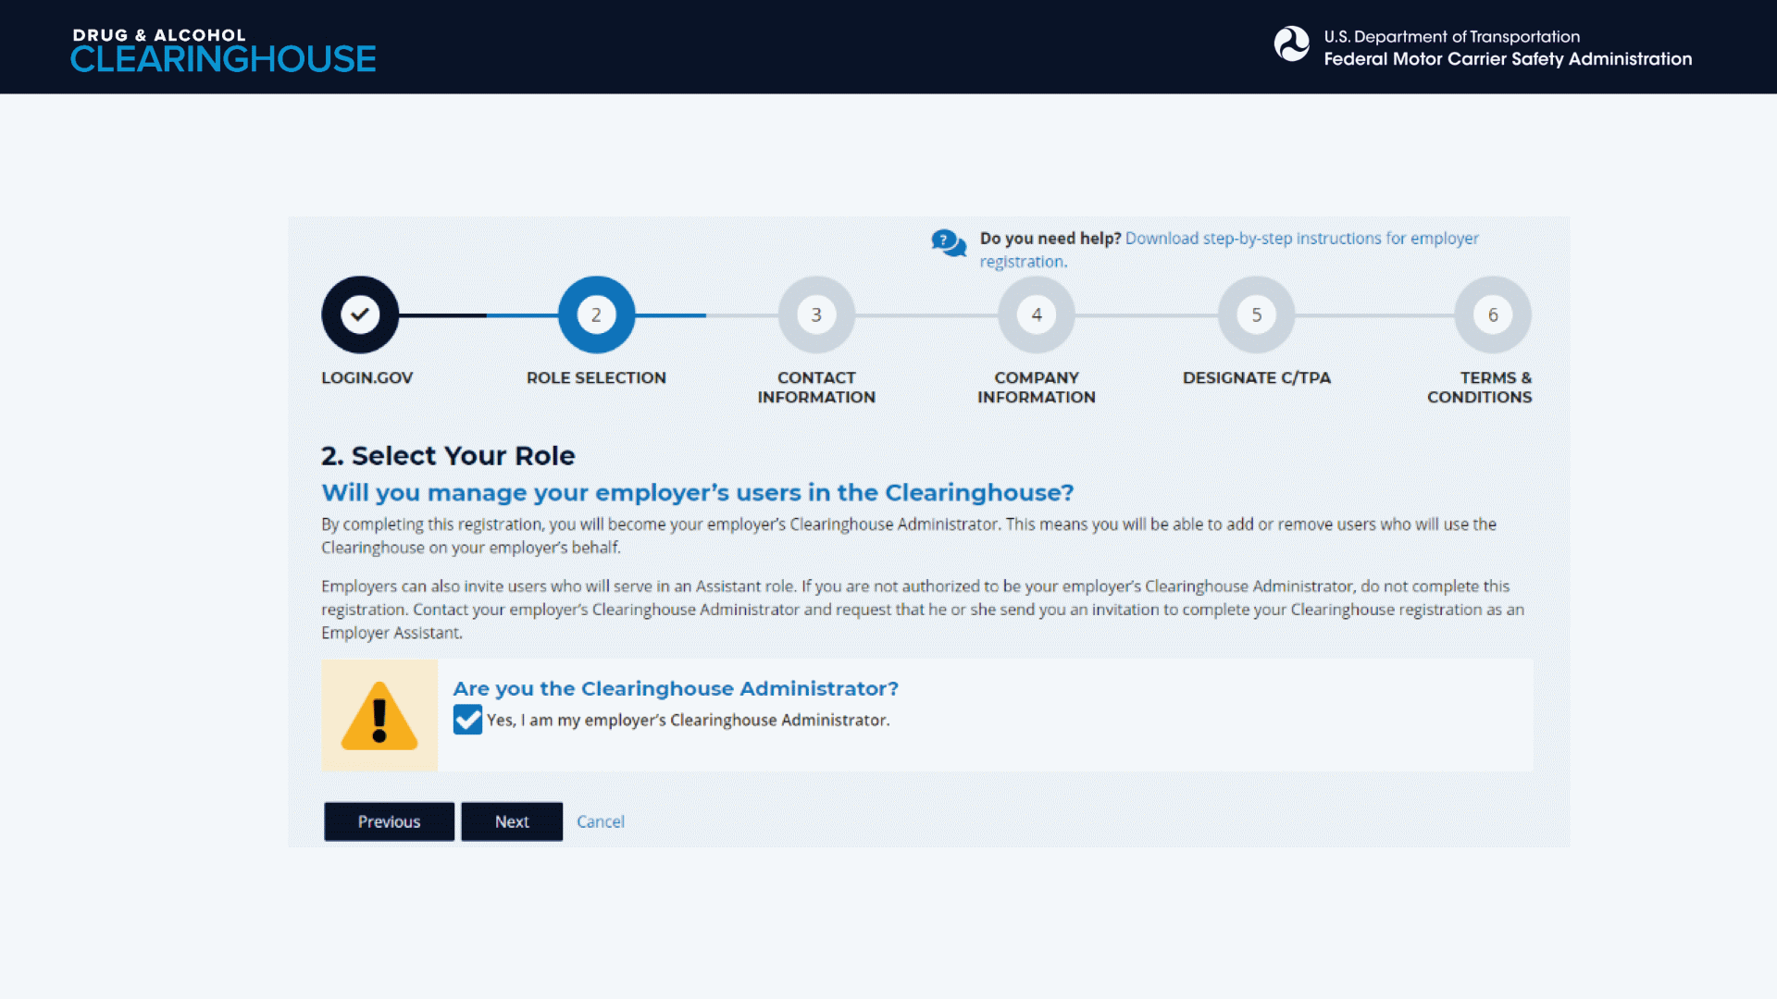
Task: Click the step 4 Company Information circle
Action: 1037,314
